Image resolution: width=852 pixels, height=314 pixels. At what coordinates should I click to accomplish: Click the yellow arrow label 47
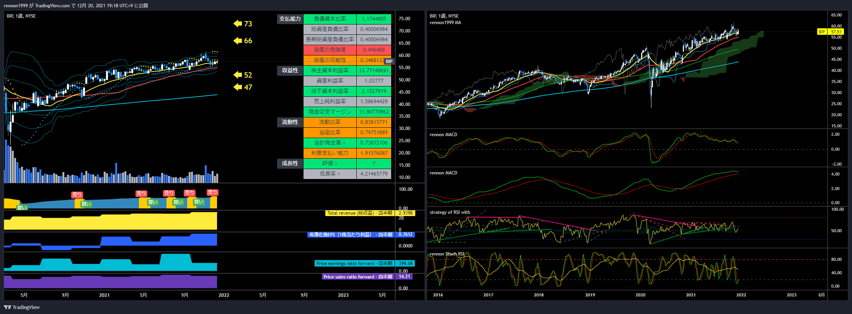click(x=243, y=87)
